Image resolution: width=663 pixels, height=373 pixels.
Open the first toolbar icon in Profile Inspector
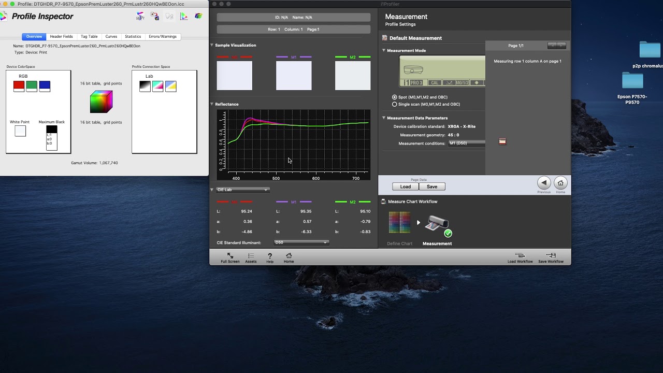(140, 17)
